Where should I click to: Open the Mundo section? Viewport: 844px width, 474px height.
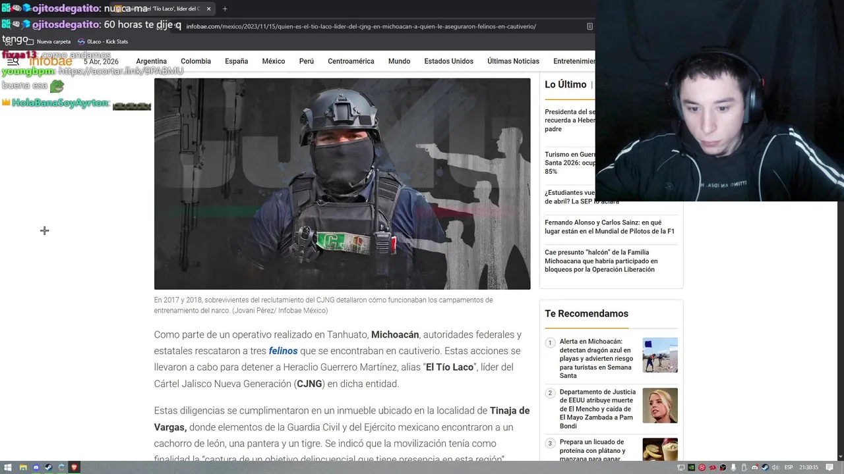click(x=400, y=61)
